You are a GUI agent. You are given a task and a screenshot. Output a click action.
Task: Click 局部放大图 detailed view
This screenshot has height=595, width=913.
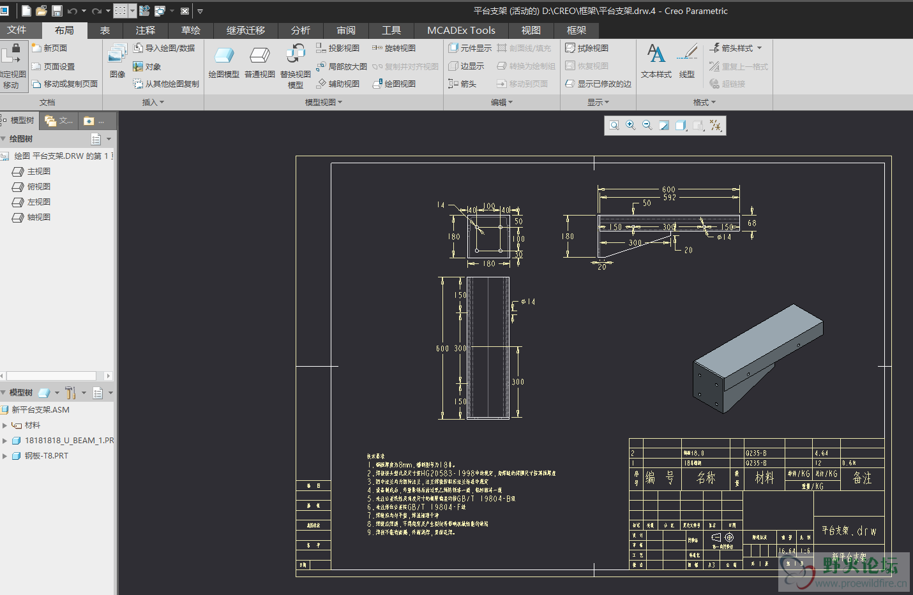(x=342, y=66)
